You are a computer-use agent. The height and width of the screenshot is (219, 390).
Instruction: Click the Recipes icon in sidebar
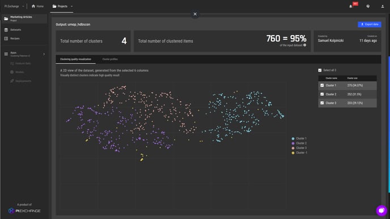tap(6, 39)
